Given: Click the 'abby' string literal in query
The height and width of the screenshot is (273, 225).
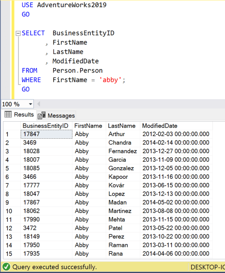Looking at the screenshot, I should coord(110,80).
